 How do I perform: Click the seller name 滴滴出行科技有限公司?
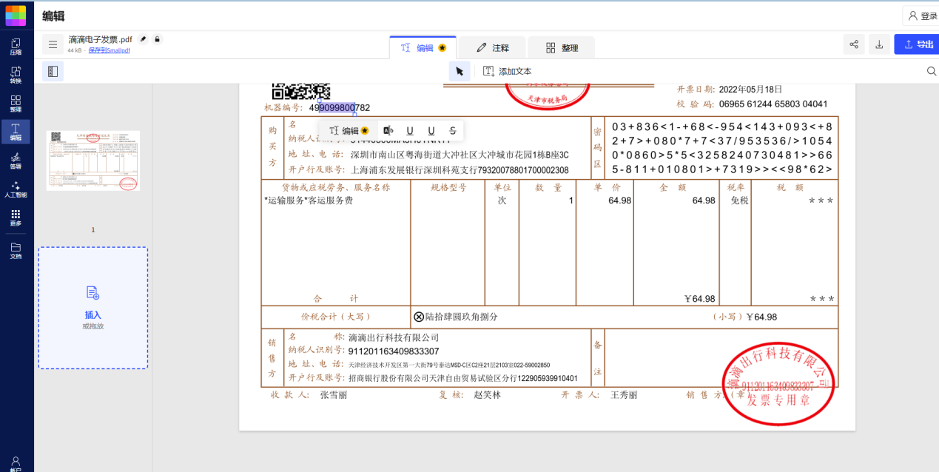(394, 337)
